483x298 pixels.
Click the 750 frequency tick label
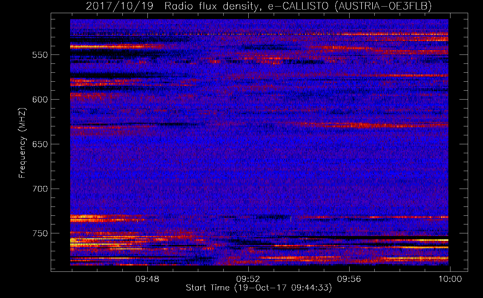pos(40,233)
